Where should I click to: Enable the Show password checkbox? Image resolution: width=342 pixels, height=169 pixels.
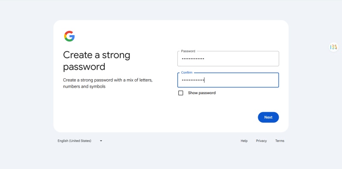[x=180, y=93]
